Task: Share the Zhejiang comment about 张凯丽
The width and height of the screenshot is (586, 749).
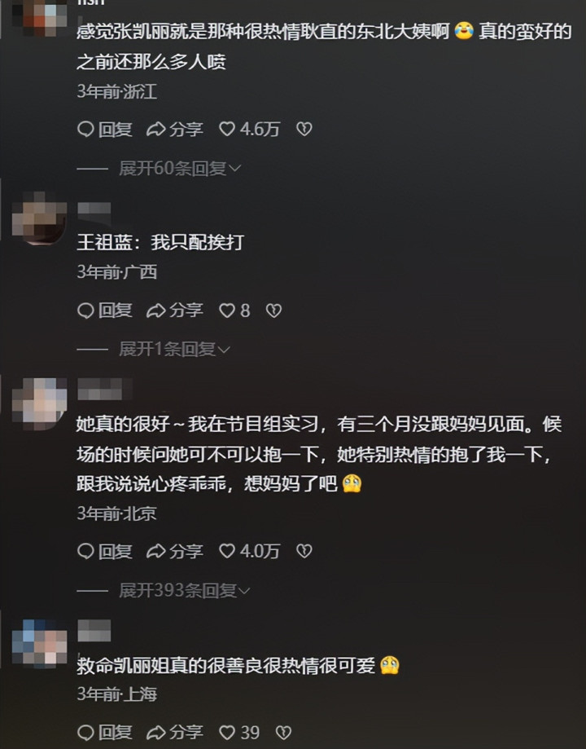Action: point(175,129)
